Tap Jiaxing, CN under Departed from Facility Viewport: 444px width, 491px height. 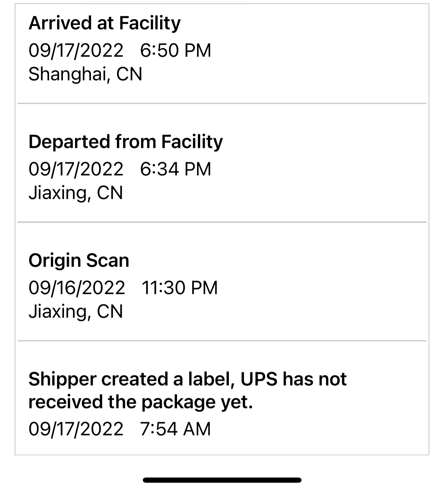tap(75, 193)
